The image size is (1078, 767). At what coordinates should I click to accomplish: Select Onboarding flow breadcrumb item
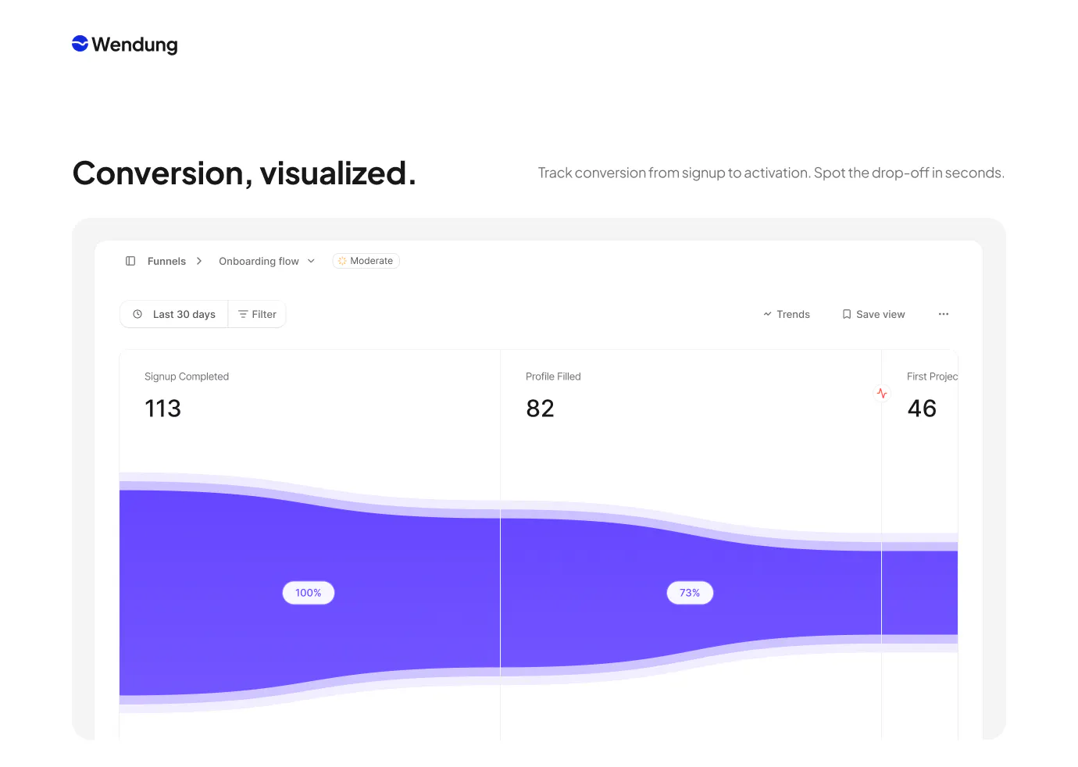click(259, 261)
